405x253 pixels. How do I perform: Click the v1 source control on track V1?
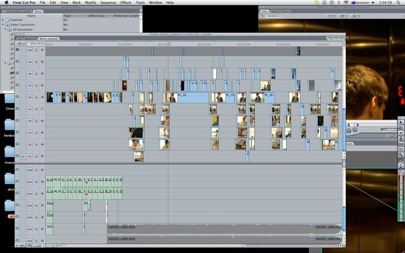[23, 156]
